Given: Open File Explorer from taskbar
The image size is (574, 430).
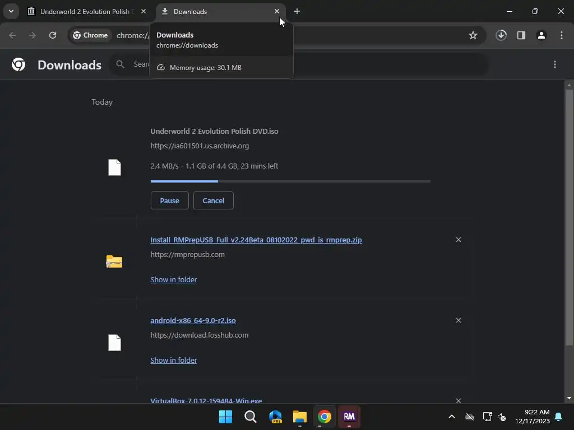Looking at the screenshot, I should [300, 417].
